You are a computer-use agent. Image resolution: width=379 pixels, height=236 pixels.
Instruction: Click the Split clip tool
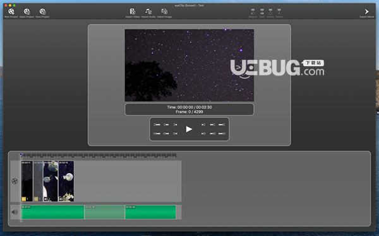point(262,12)
